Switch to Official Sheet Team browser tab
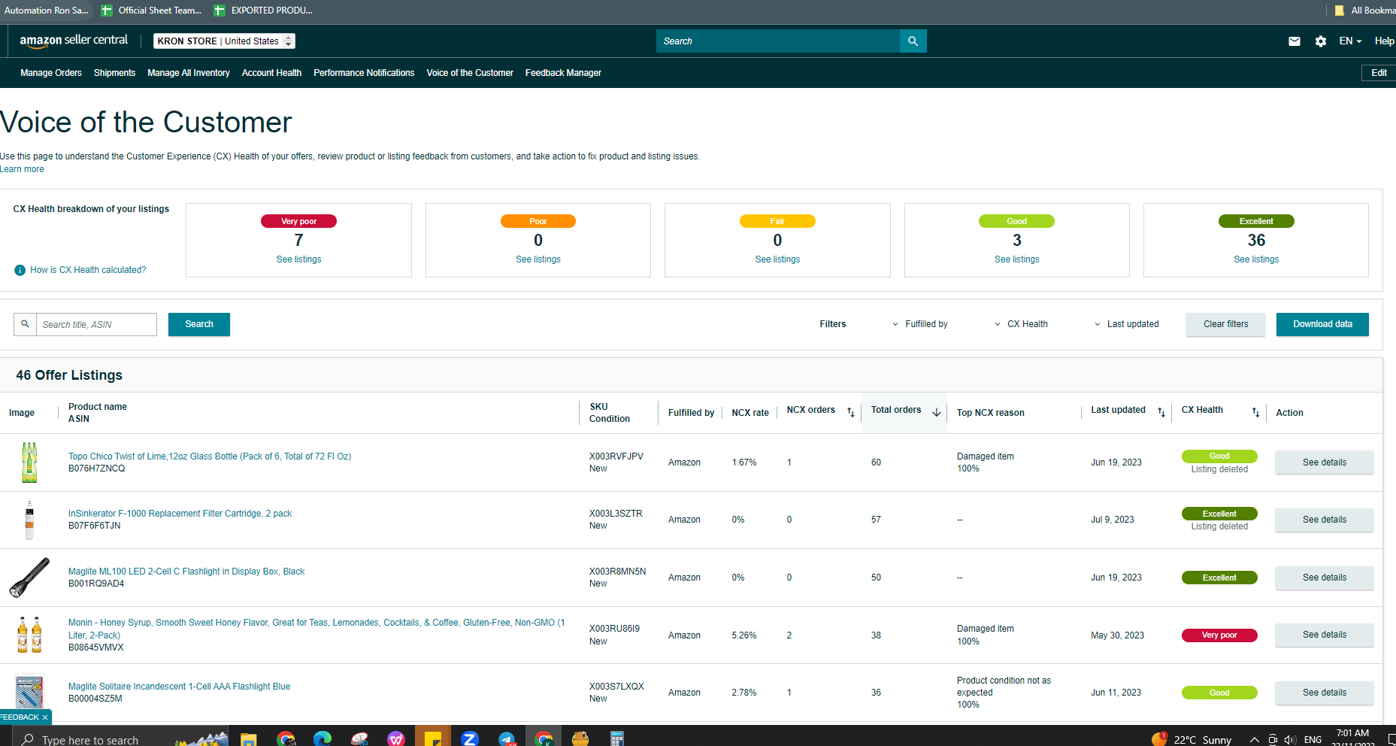 pos(151,11)
